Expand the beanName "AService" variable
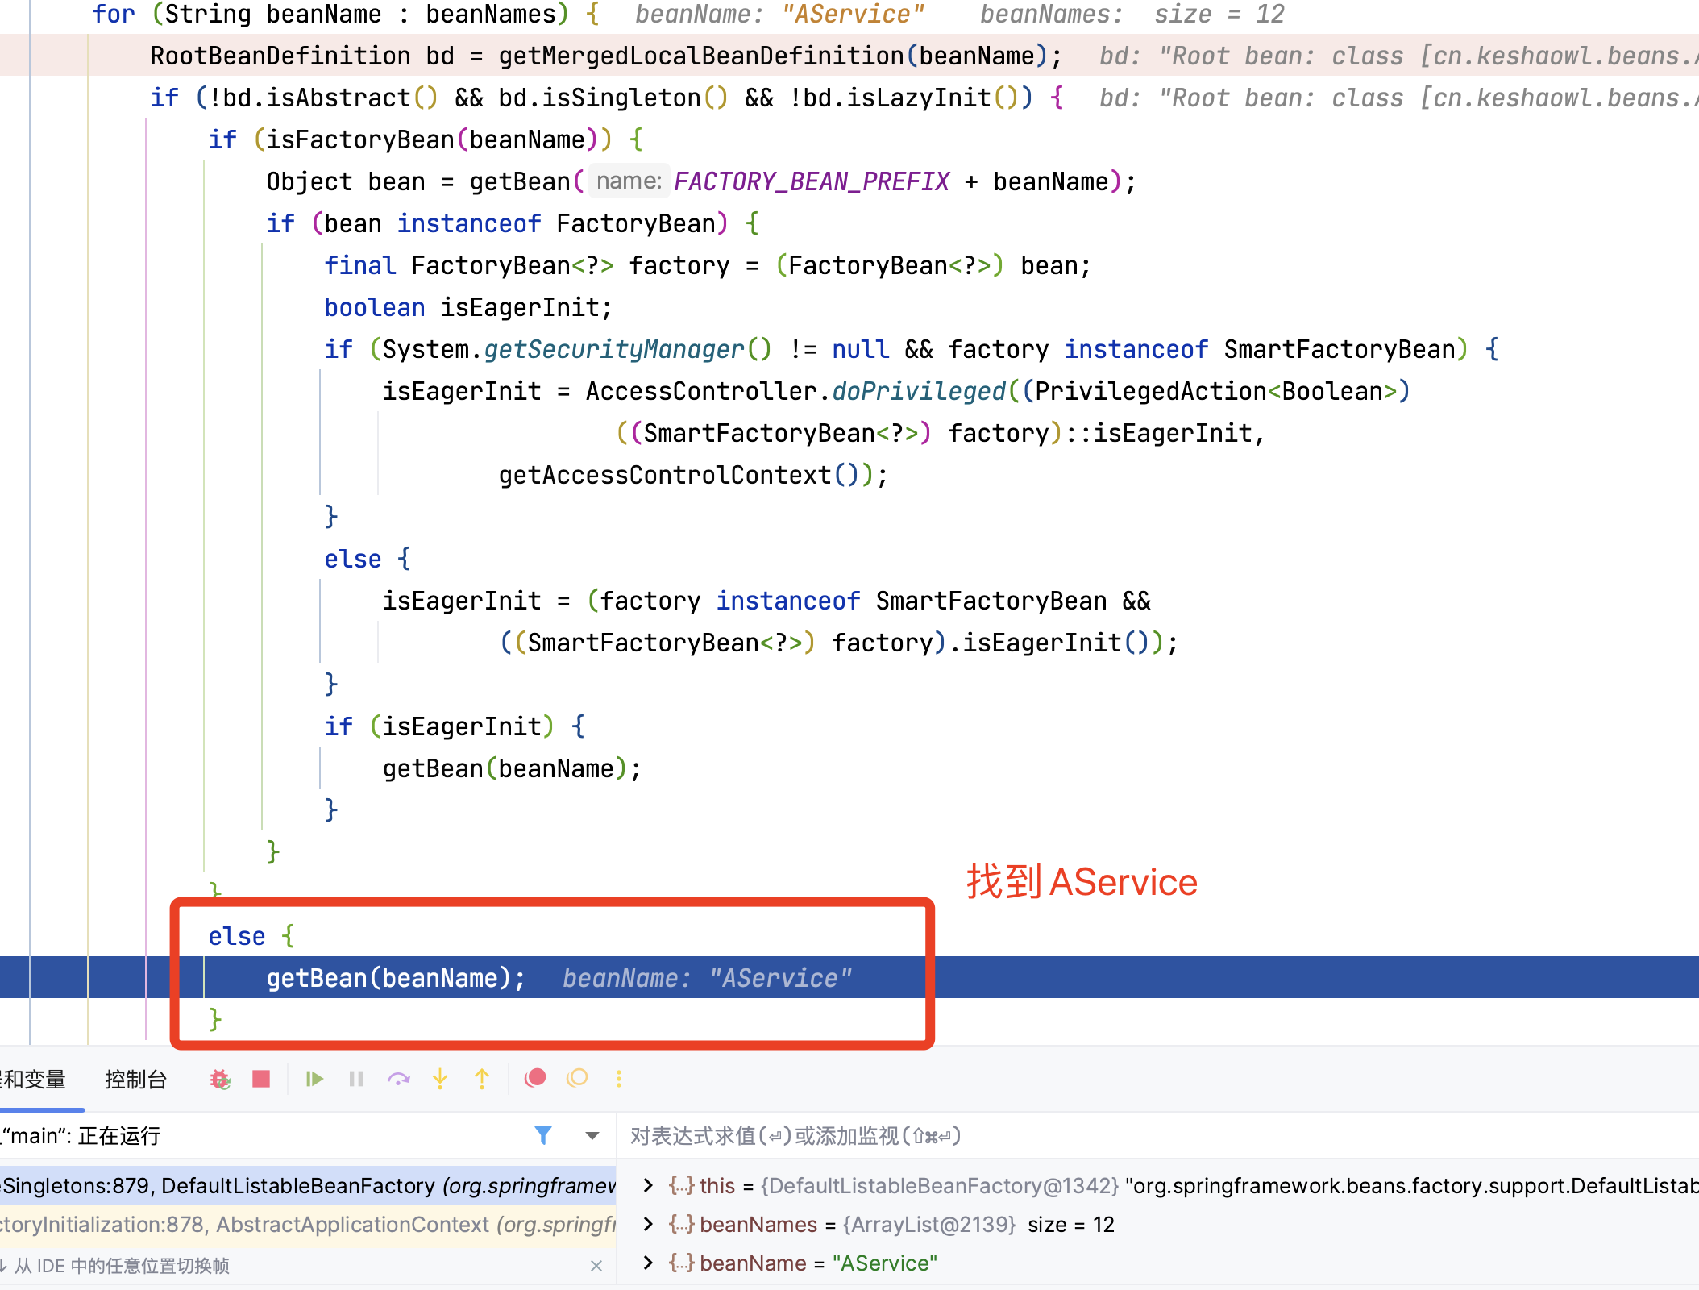The height and width of the screenshot is (1290, 1699). point(648,1263)
